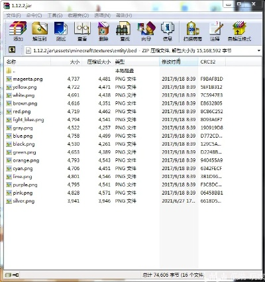Screen dimensions: 265x282
Task: Select lime.png file name
Action: click(x=23, y=177)
